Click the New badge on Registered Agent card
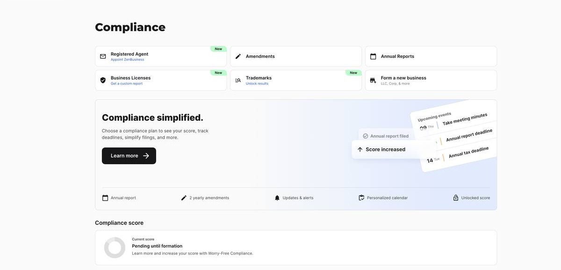 click(218, 49)
